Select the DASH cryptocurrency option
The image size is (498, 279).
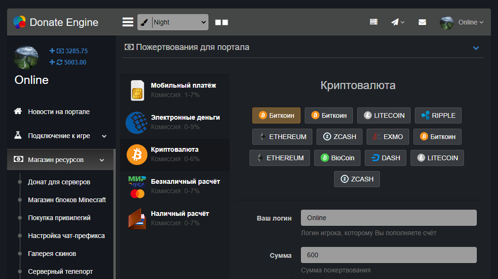[x=386, y=158]
